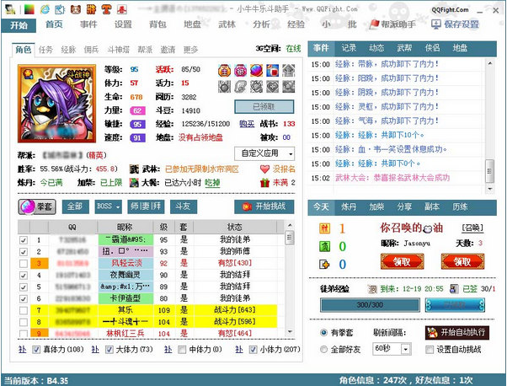This screenshot has width=507, height=386.
Task: Click the green icon beside count 0
Action: (324, 247)
